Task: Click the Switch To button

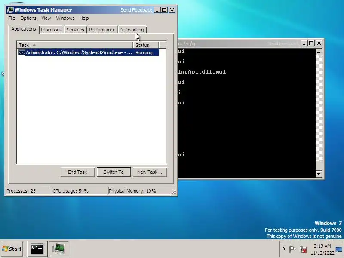Action: pos(114,172)
